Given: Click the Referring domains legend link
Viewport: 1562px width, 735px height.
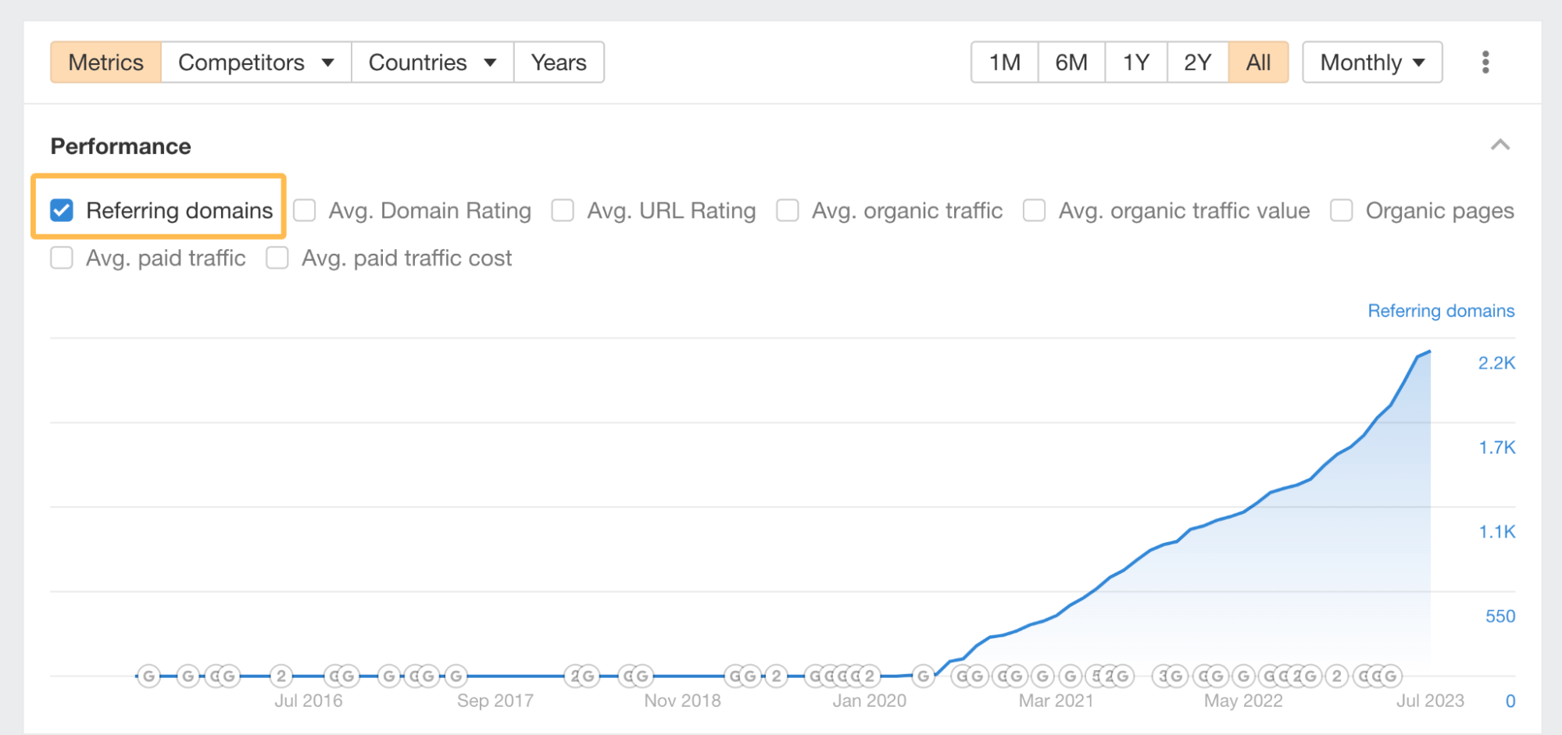Looking at the screenshot, I should pos(1440,310).
